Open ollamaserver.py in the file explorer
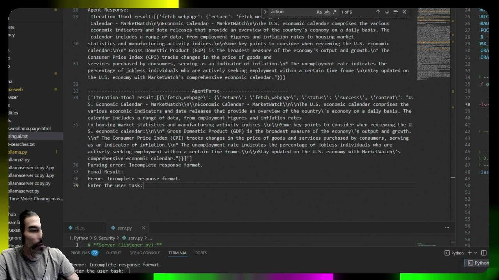Screen dimensions: 499x280 coord(24,191)
